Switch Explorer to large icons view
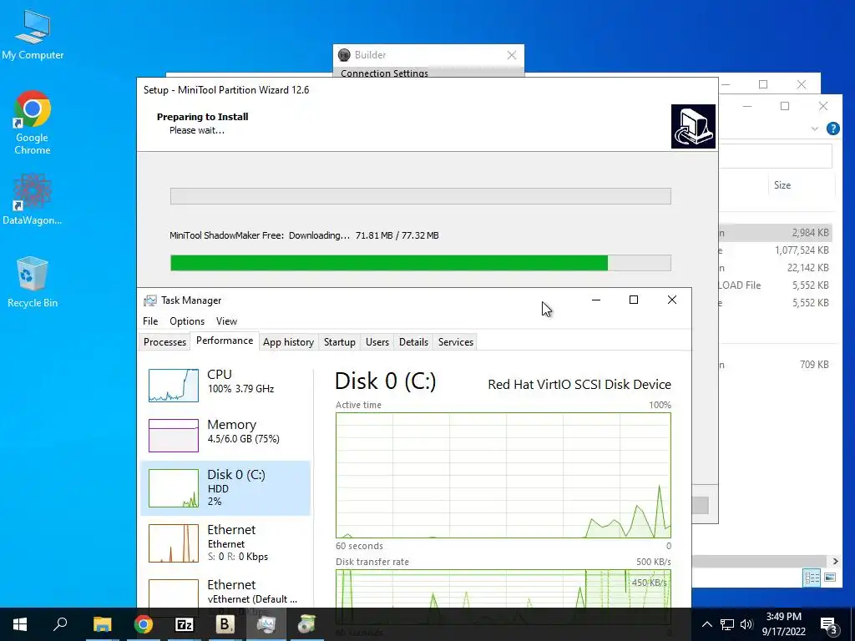855x641 pixels. (x=829, y=578)
